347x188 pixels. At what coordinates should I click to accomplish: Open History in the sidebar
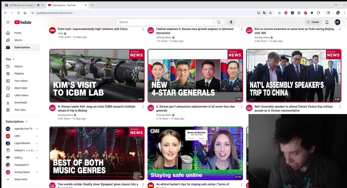pyautogui.click(x=22, y=66)
